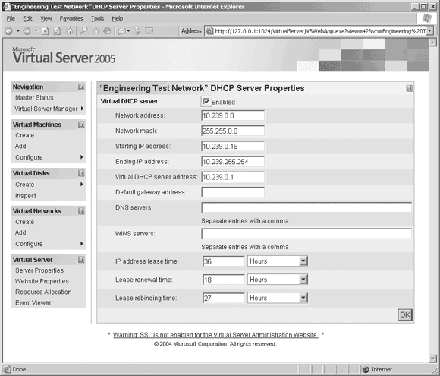Viewport: 440px width, 376px height.
Task: Click the IP address lease time value field
Action: tap(224, 261)
